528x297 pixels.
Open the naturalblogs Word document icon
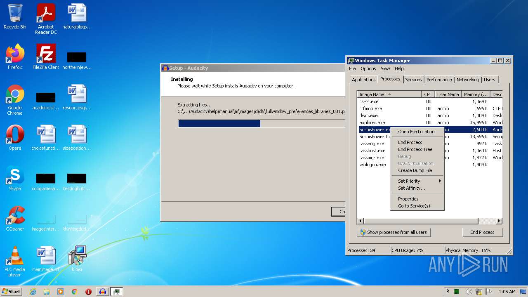pos(77,16)
